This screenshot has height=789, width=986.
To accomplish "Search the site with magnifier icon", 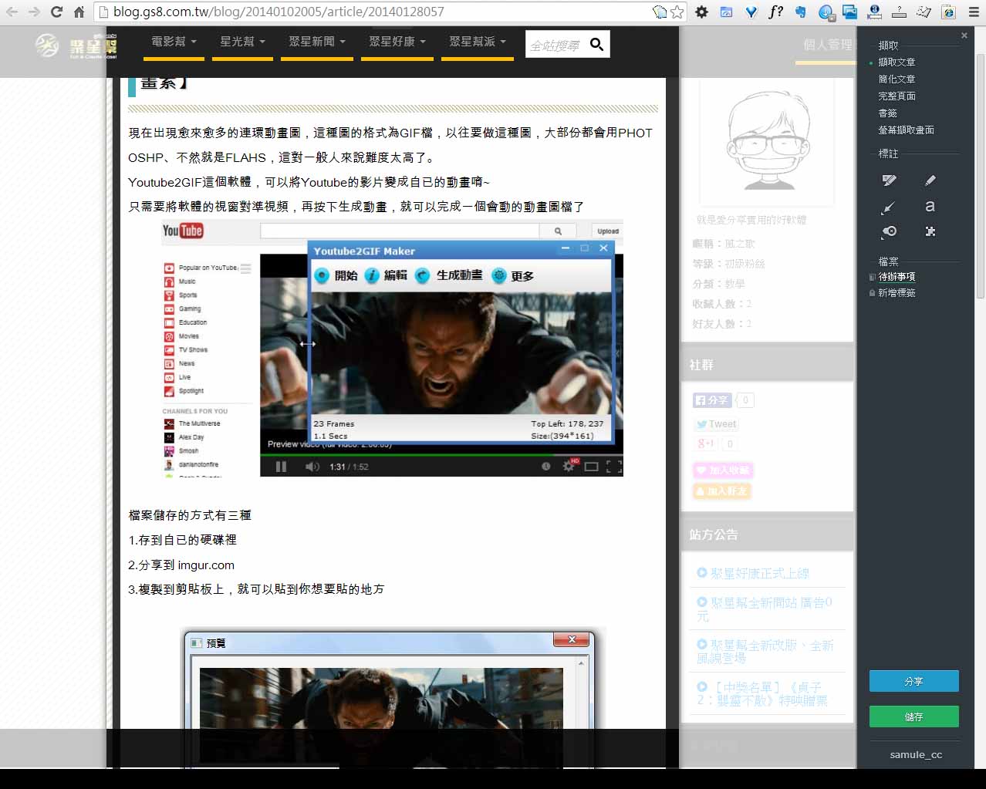I will 596,45.
